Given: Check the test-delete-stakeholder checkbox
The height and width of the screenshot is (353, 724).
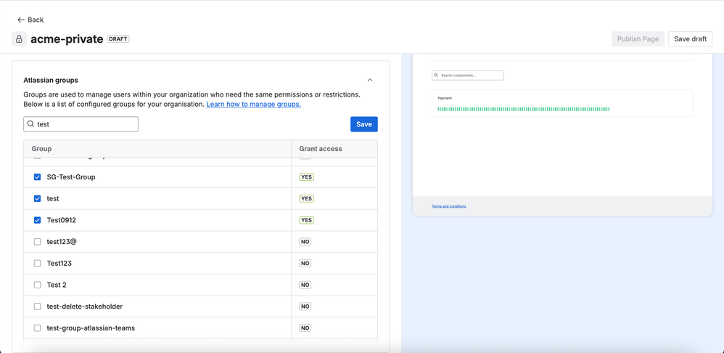Looking at the screenshot, I should coord(38,307).
